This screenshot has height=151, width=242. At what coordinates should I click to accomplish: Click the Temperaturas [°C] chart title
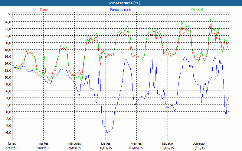point(121,3)
